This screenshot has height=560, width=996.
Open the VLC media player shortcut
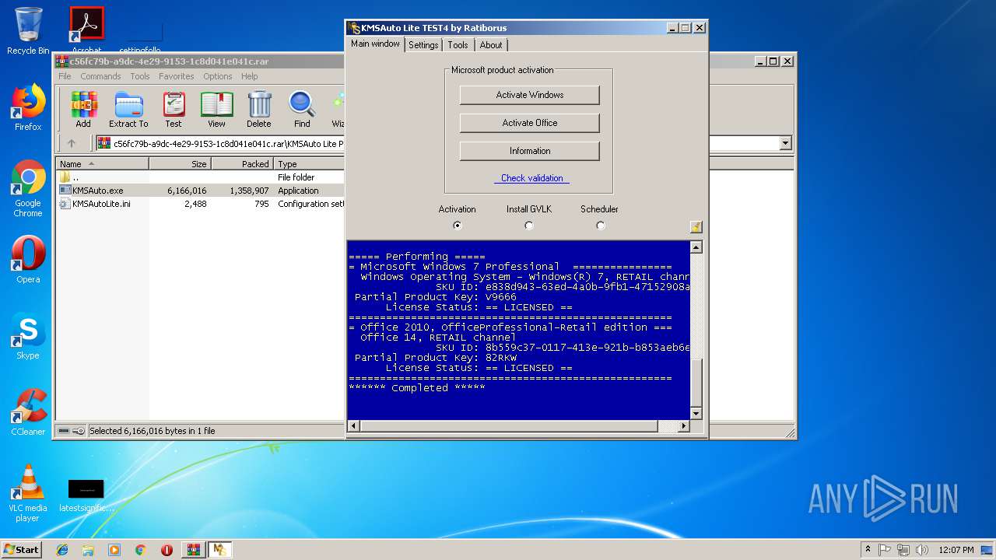28,493
